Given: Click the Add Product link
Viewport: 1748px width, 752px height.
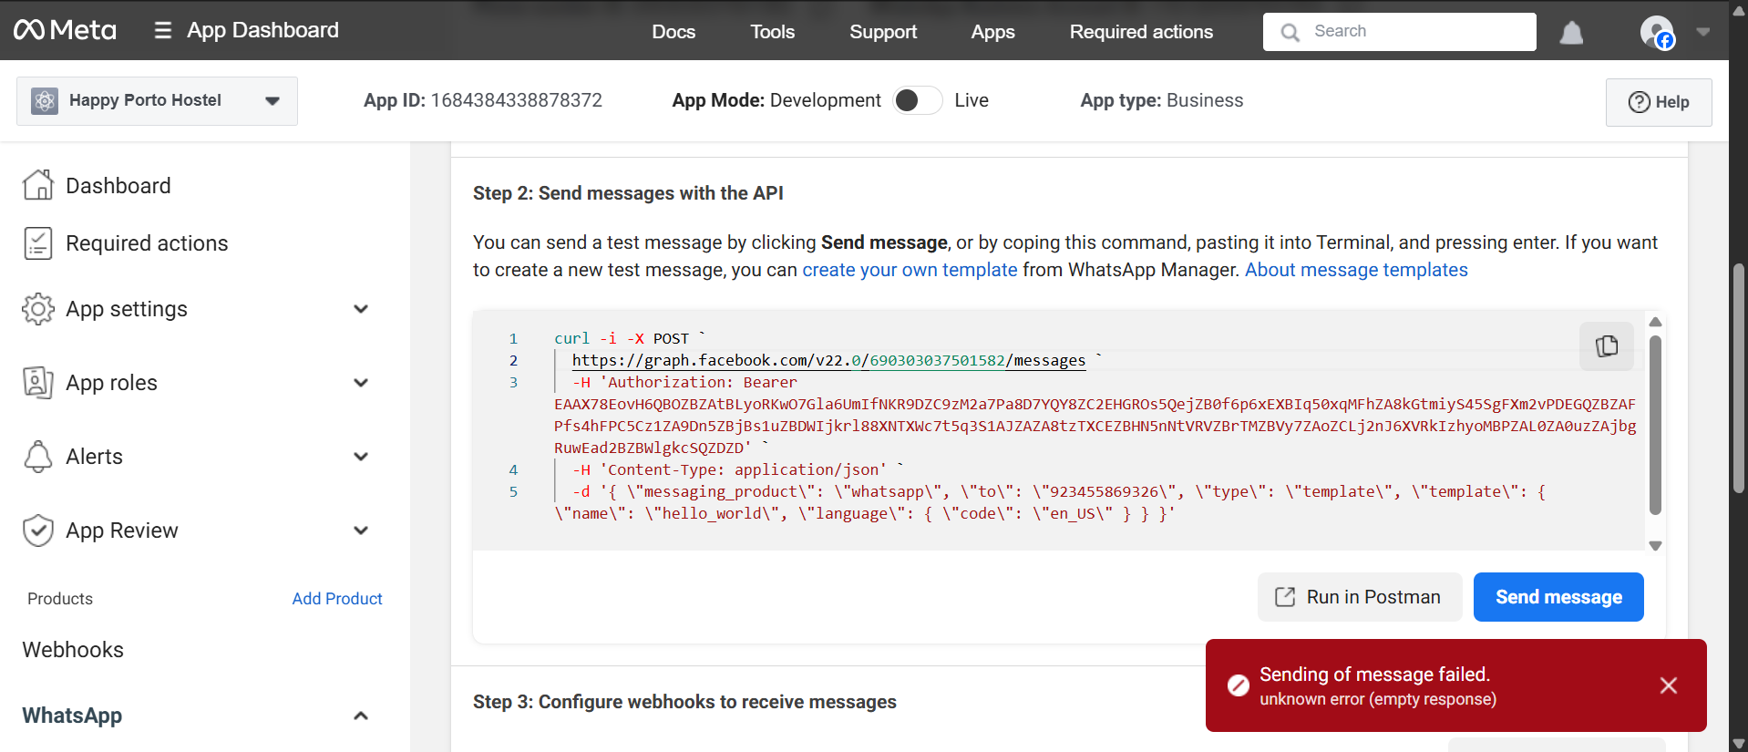Looking at the screenshot, I should pos(337,599).
